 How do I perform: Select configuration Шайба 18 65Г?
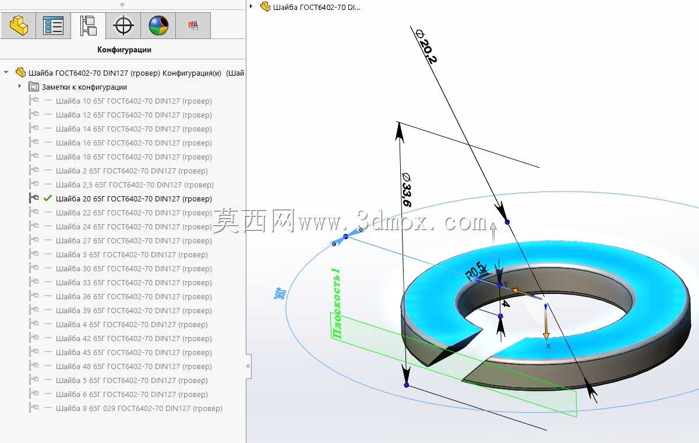pos(134,157)
